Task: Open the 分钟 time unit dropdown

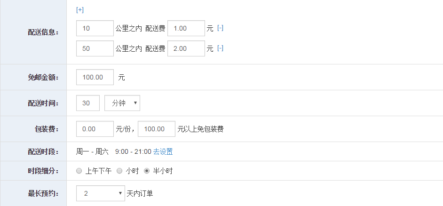Action: 122,103
